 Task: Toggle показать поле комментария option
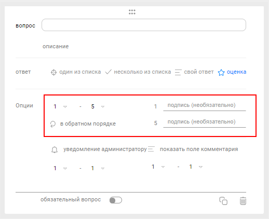(x=199, y=149)
